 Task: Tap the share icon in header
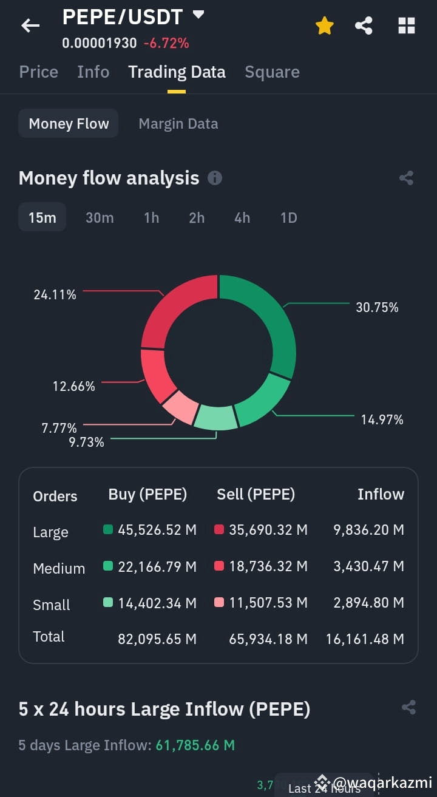coord(364,25)
